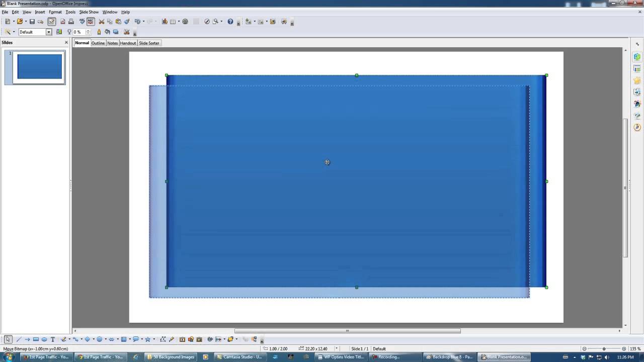Click the Crop Picture icon
644x362 pixels.
[127, 32]
